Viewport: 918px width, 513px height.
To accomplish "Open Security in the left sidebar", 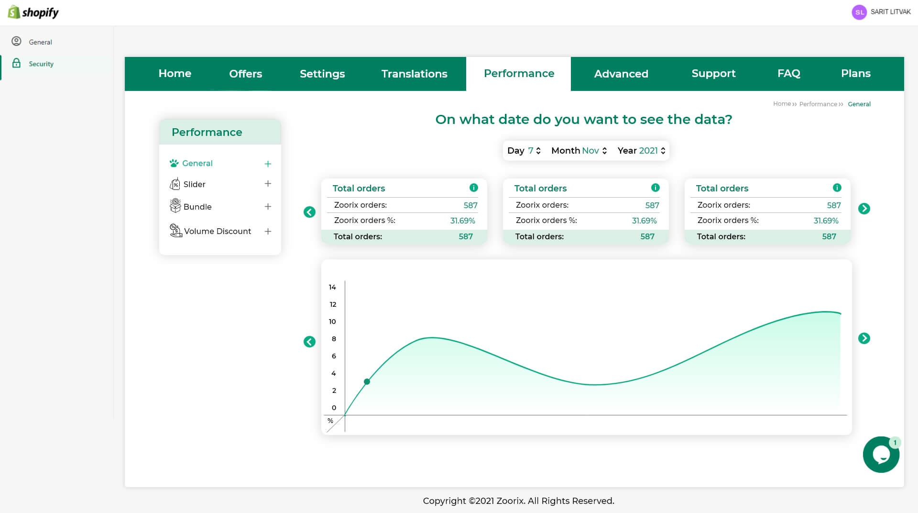I will click(41, 64).
